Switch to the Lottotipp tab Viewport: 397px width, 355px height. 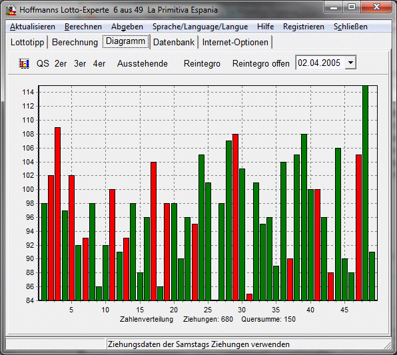click(27, 42)
